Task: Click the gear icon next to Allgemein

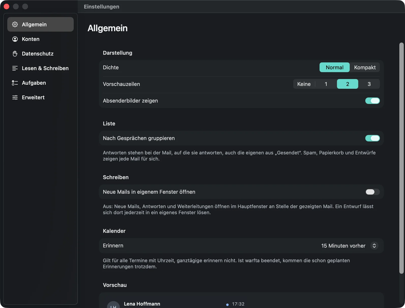Action: [15, 24]
